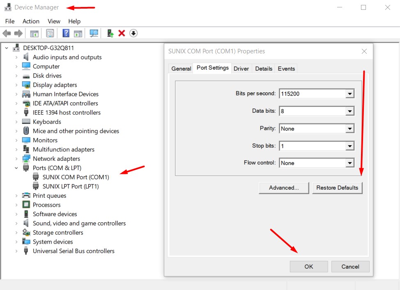Viewport: 400px width, 290px height.
Task: Click the Audio inputs and outputs speaker icon
Action: point(26,57)
